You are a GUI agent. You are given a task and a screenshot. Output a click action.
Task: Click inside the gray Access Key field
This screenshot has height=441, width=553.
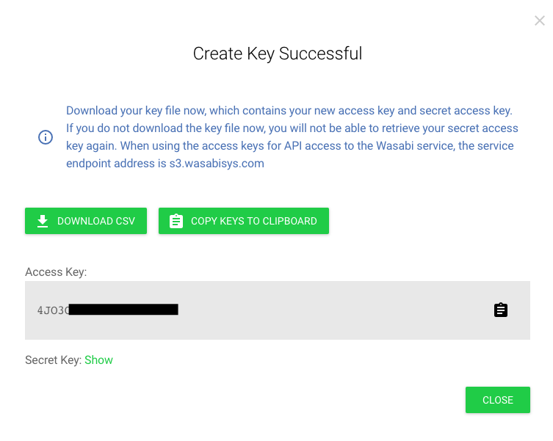coord(278,310)
